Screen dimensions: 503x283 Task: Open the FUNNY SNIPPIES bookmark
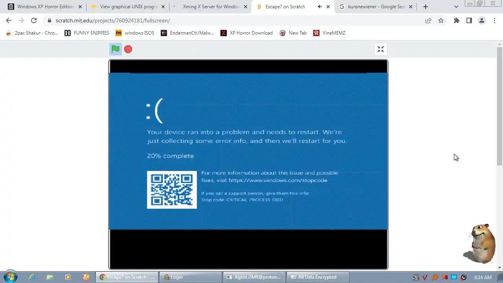tap(87, 33)
